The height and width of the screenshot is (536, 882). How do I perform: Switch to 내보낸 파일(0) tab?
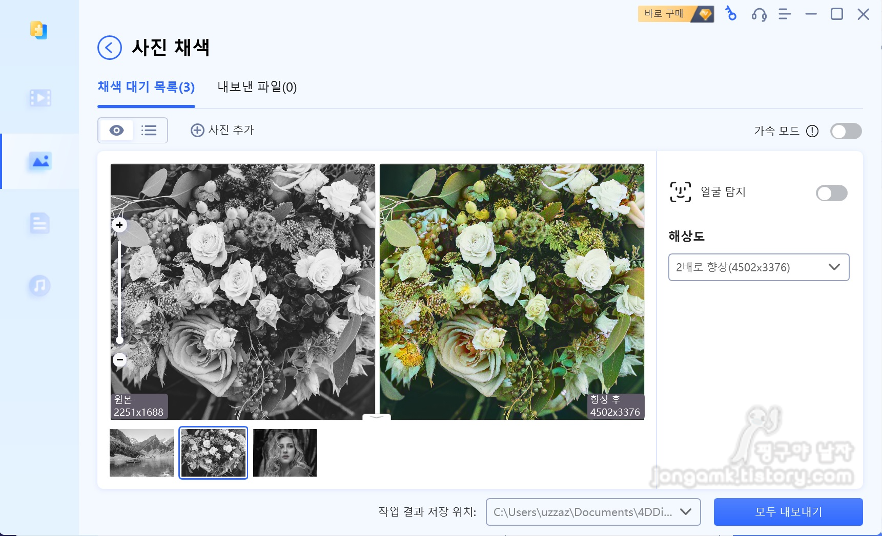pos(257,87)
